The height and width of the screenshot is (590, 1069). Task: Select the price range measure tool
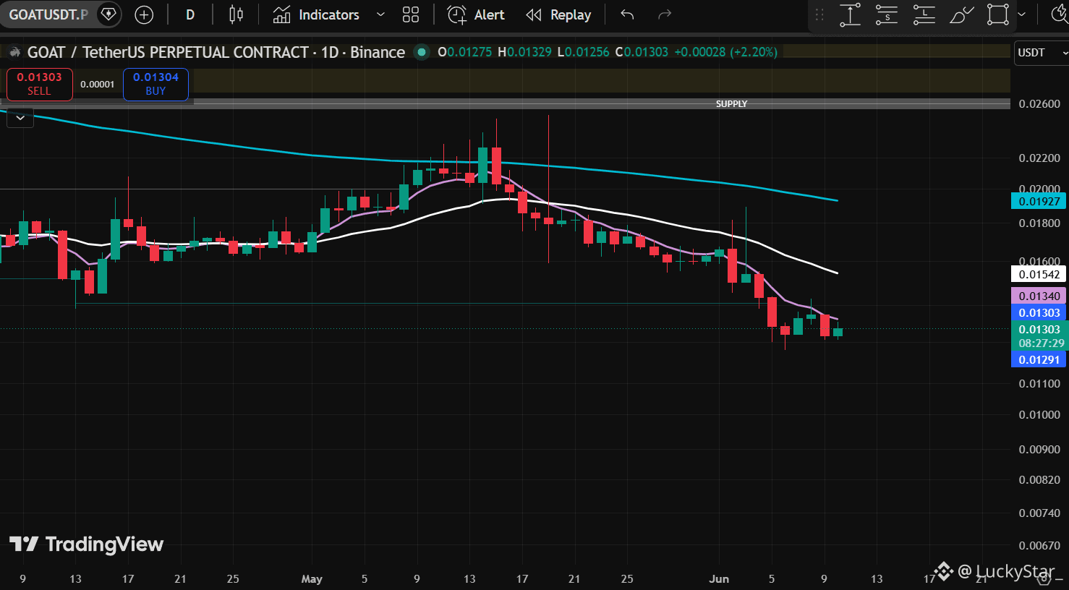point(850,14)
